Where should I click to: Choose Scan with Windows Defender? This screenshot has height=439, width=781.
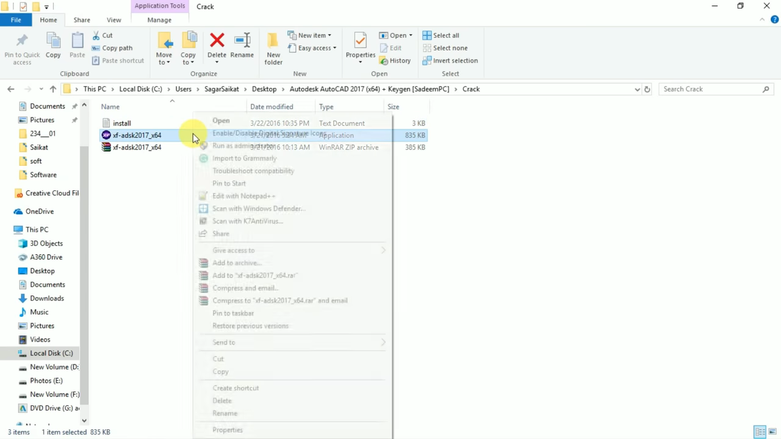259,209
